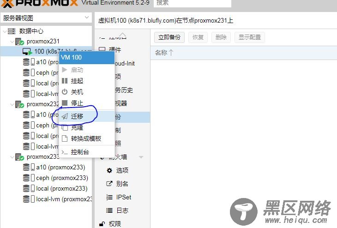Click the 搜索 search field
The width and height of the screenshot is (337, 228).
pyautogui.click(x=193, y=3)
